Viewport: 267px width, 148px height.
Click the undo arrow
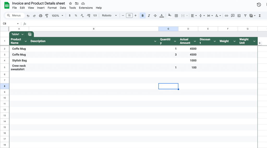[28, 16]
